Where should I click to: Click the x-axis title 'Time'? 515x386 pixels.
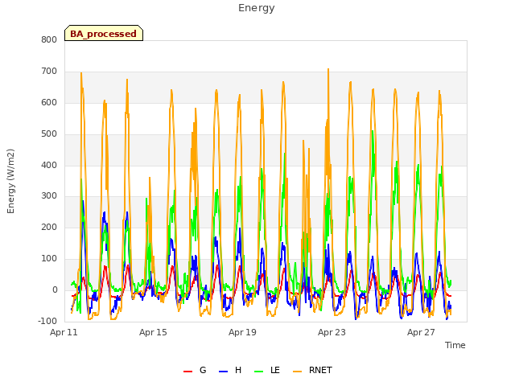[x=455, y=345]
